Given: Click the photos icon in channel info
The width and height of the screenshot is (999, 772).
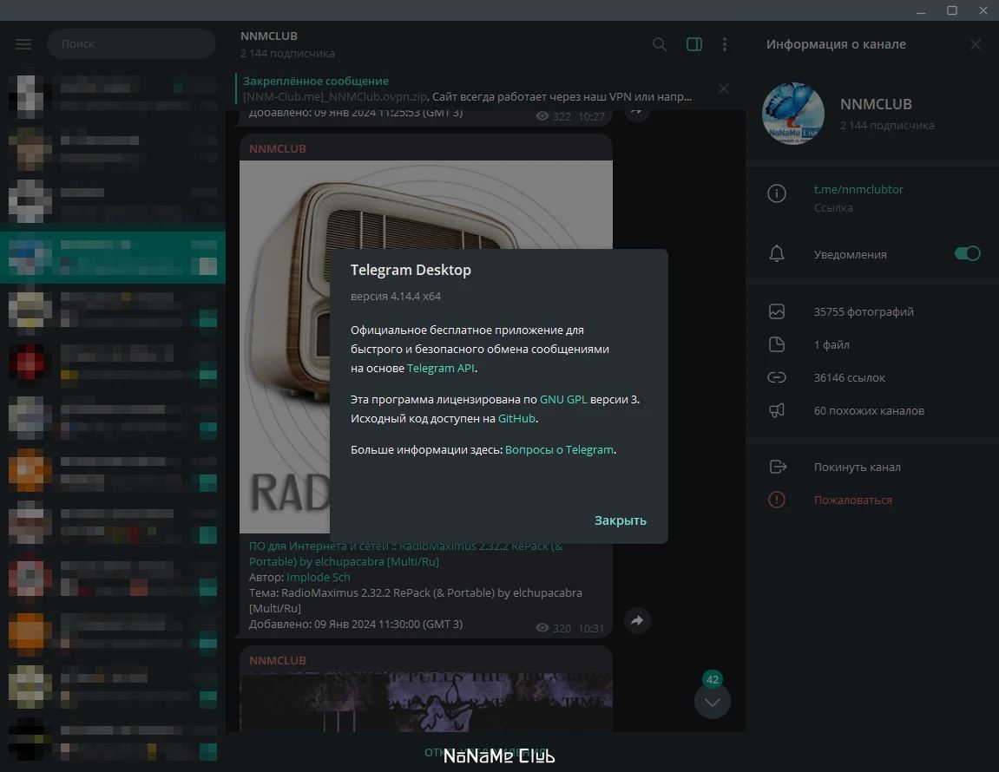Looking at the screenshot, I should point(777,311).
